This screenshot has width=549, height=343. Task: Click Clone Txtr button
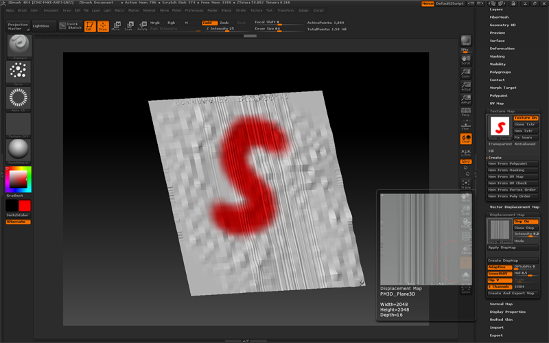pos(526,125)
